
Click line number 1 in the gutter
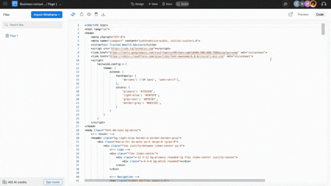click(x=78, y=25)
